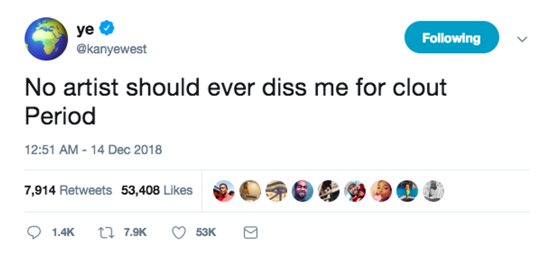Click the pink bubblegum liker avatar
The image size is (554, 261).
coord(381,191)
